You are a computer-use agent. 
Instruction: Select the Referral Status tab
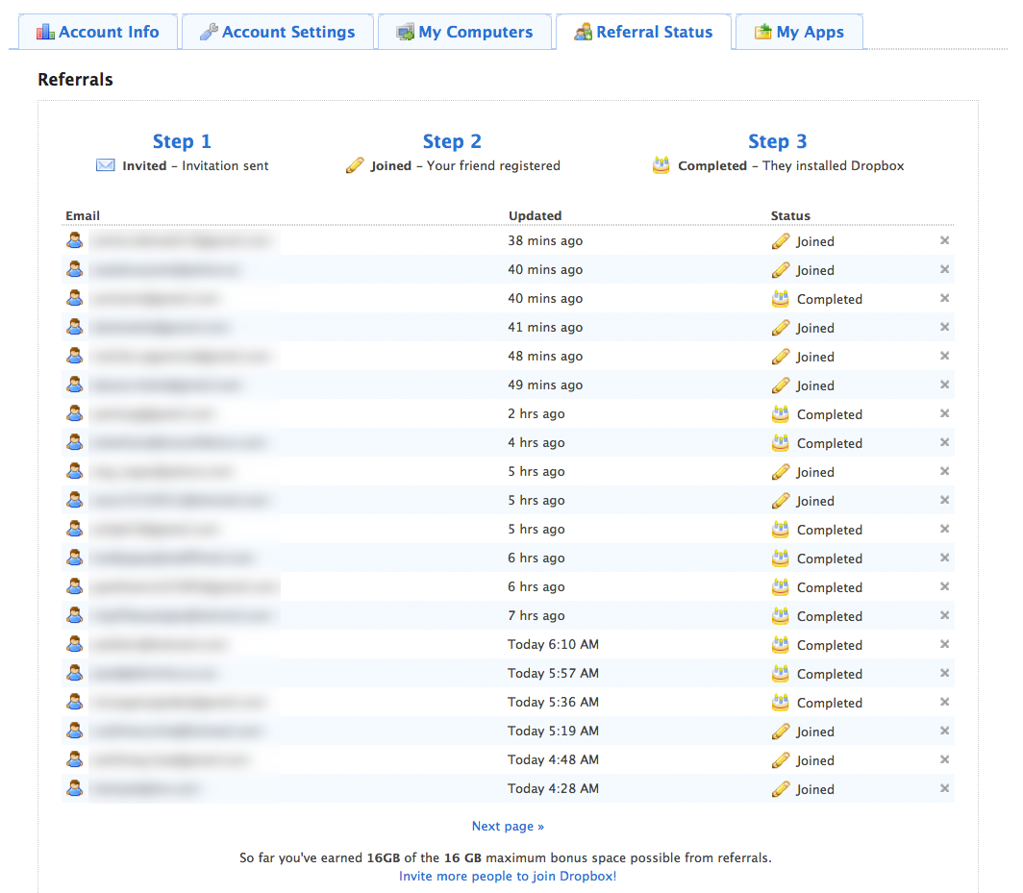click(643, 32)
